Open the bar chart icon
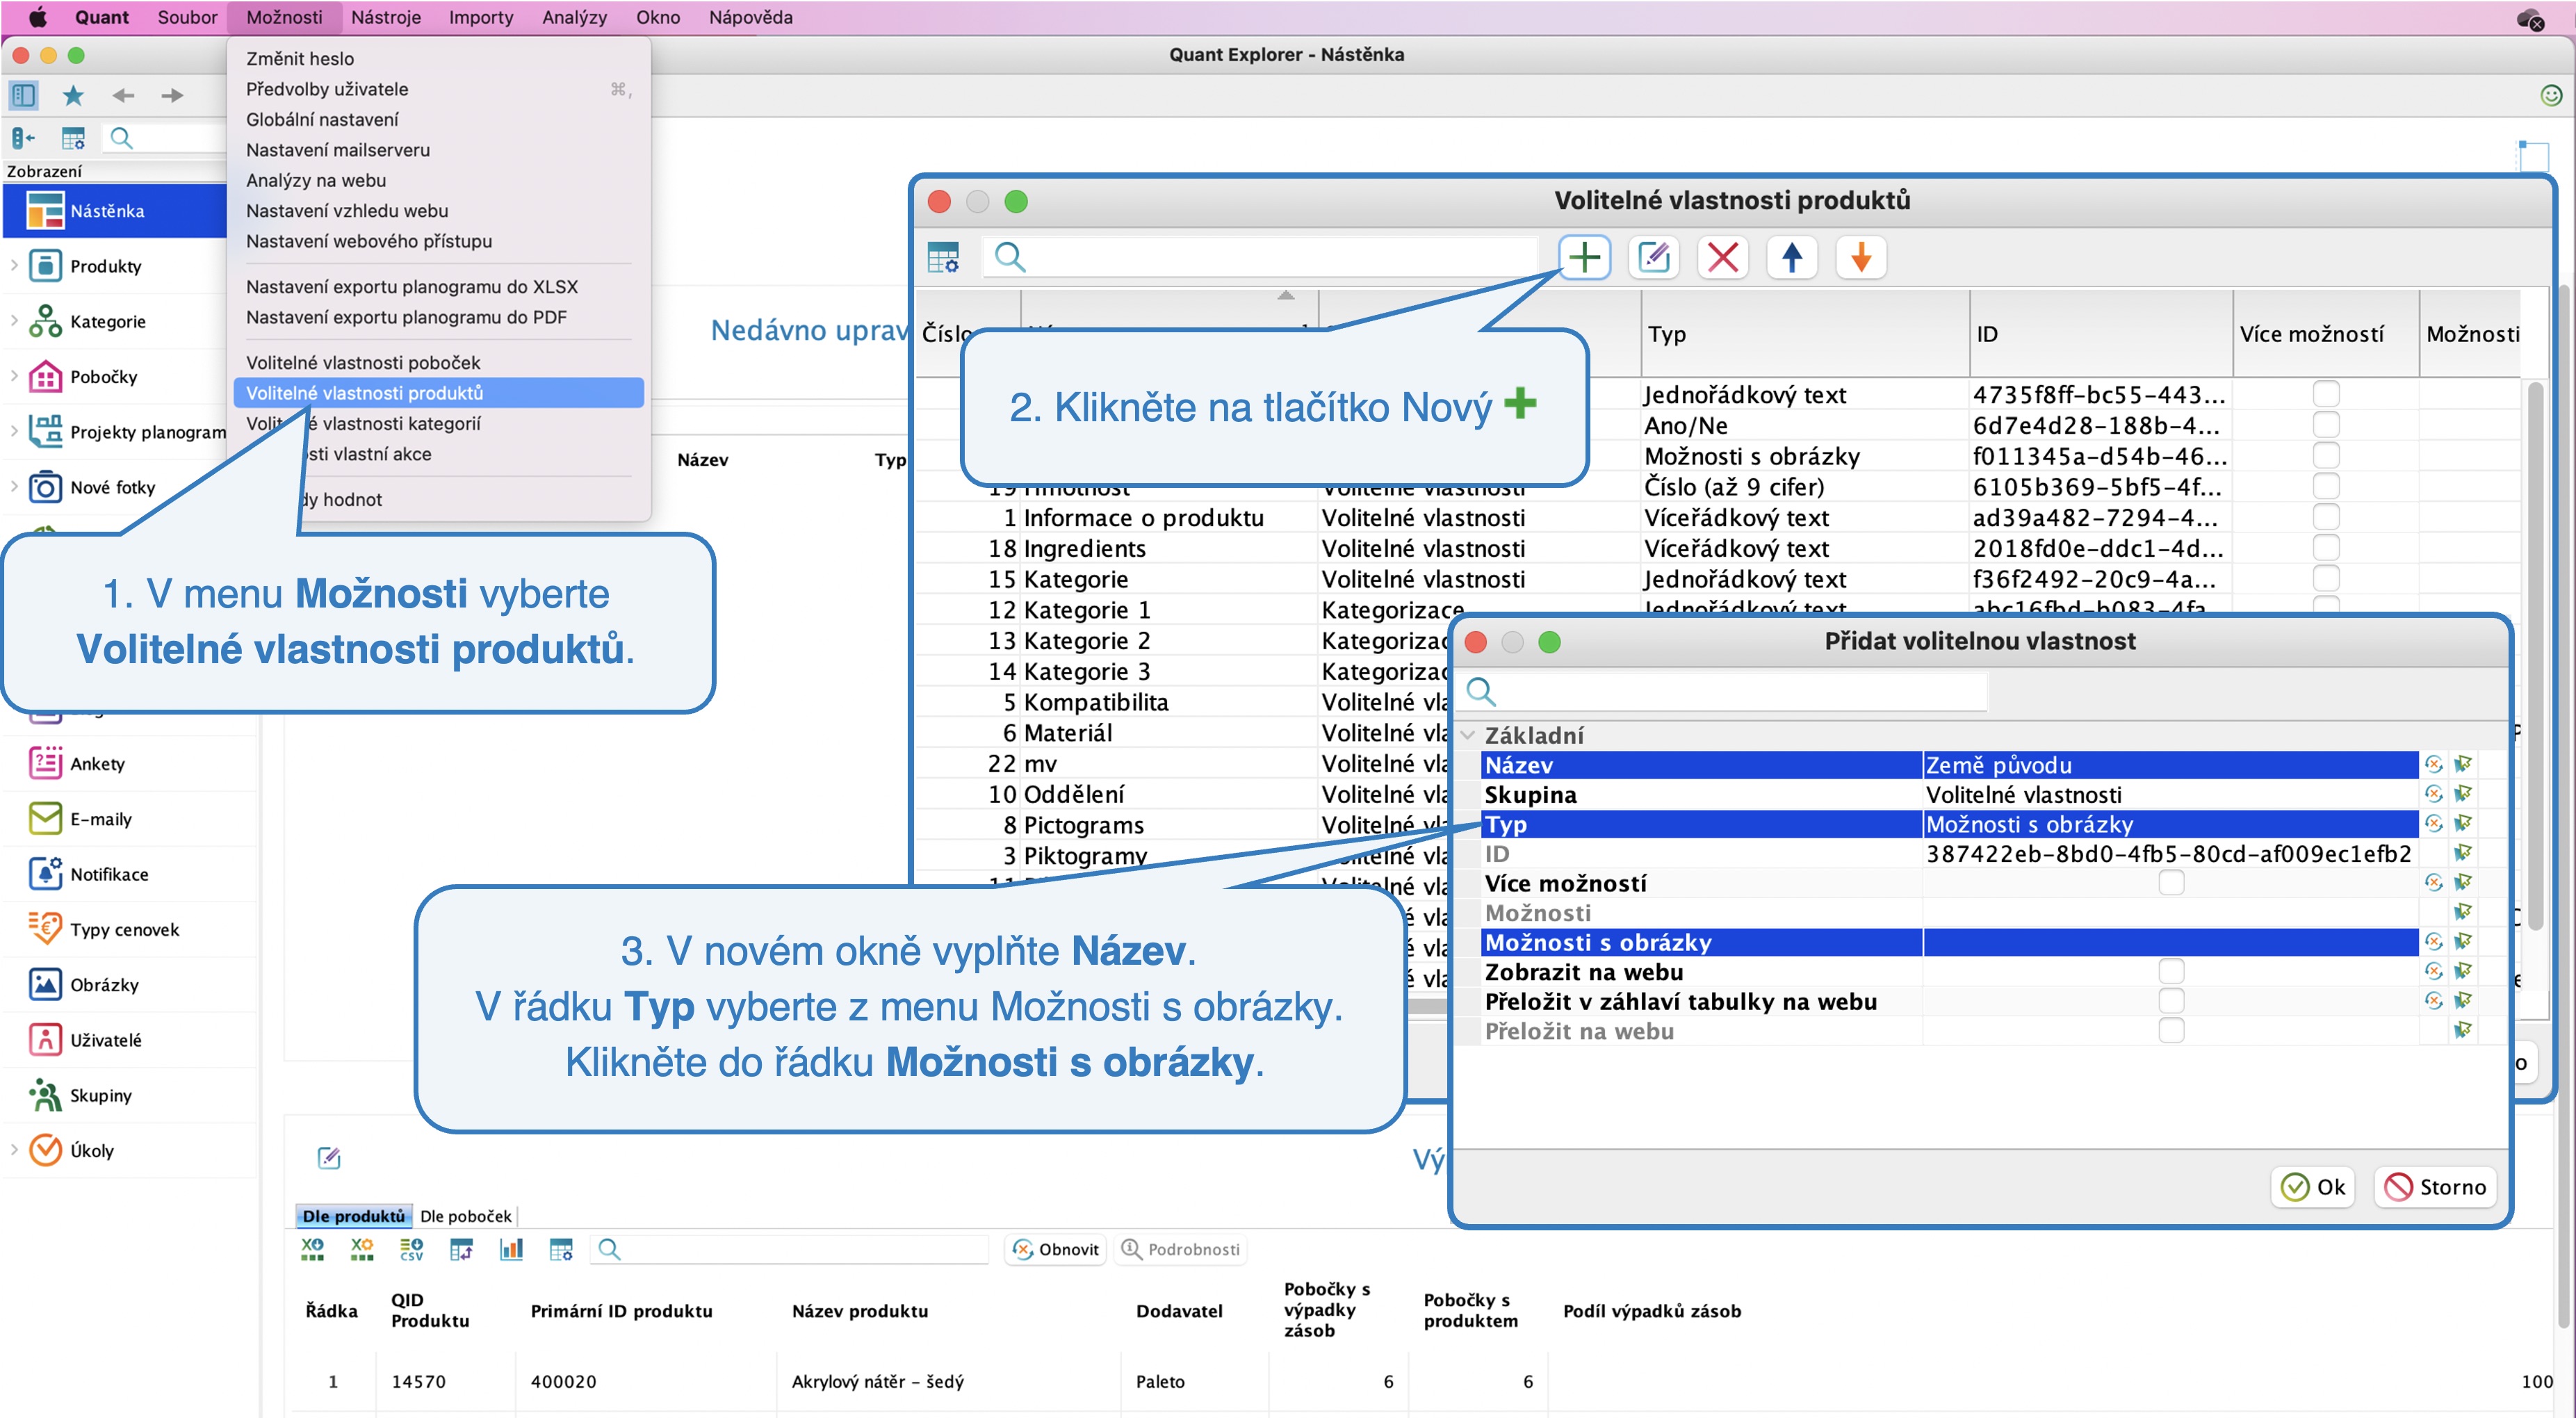 [x=511, y=1249]
